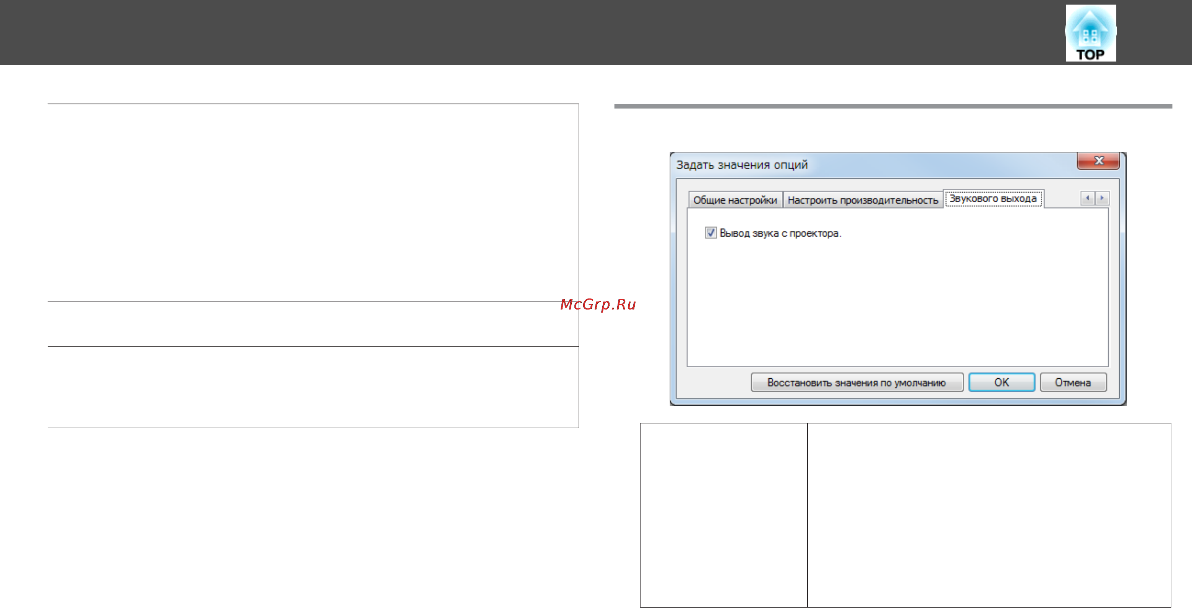The height and width of the screenshot is (608, 1192).
Task: Click the Отмена button
Action: tap(1073, 383)
